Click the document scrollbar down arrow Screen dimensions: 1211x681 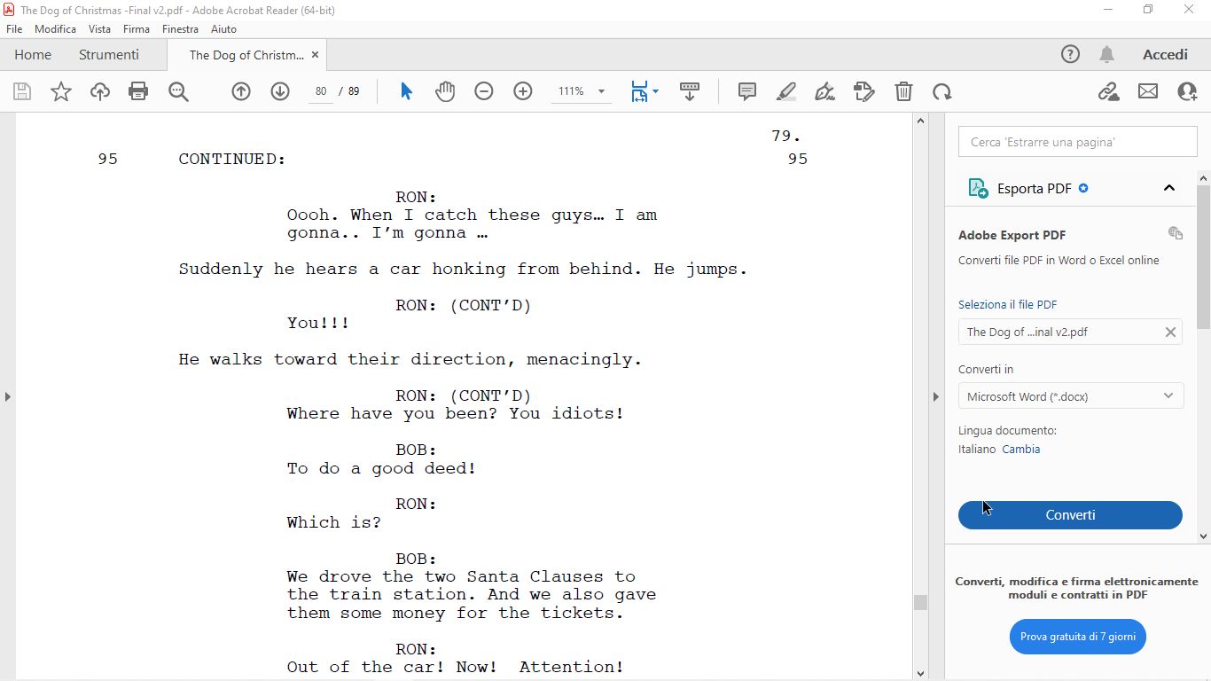920,673
